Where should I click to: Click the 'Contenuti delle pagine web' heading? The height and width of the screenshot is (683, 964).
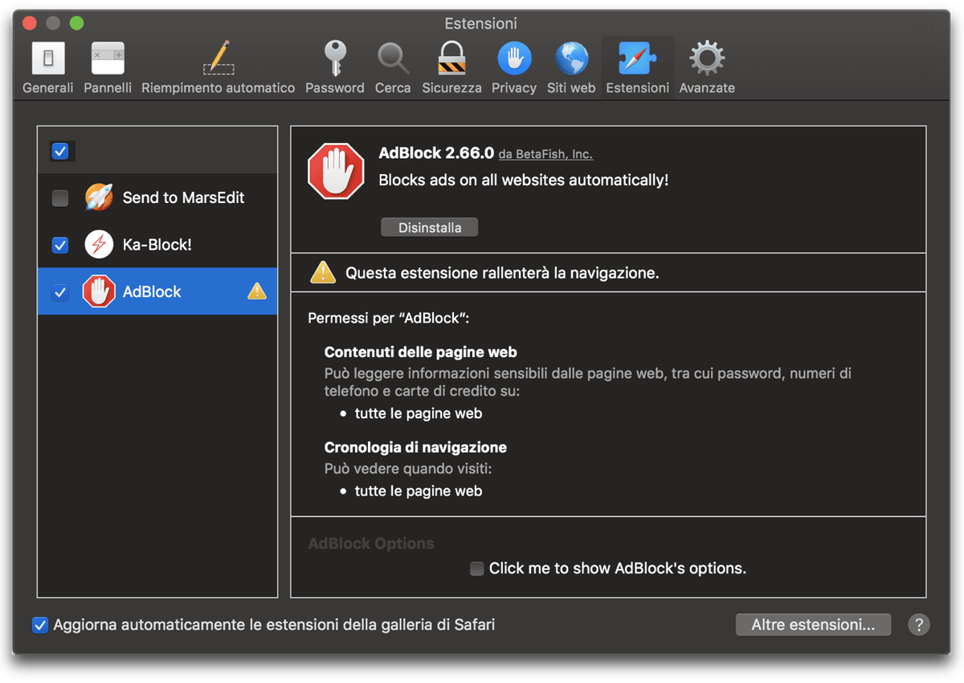tap(420, 352)
